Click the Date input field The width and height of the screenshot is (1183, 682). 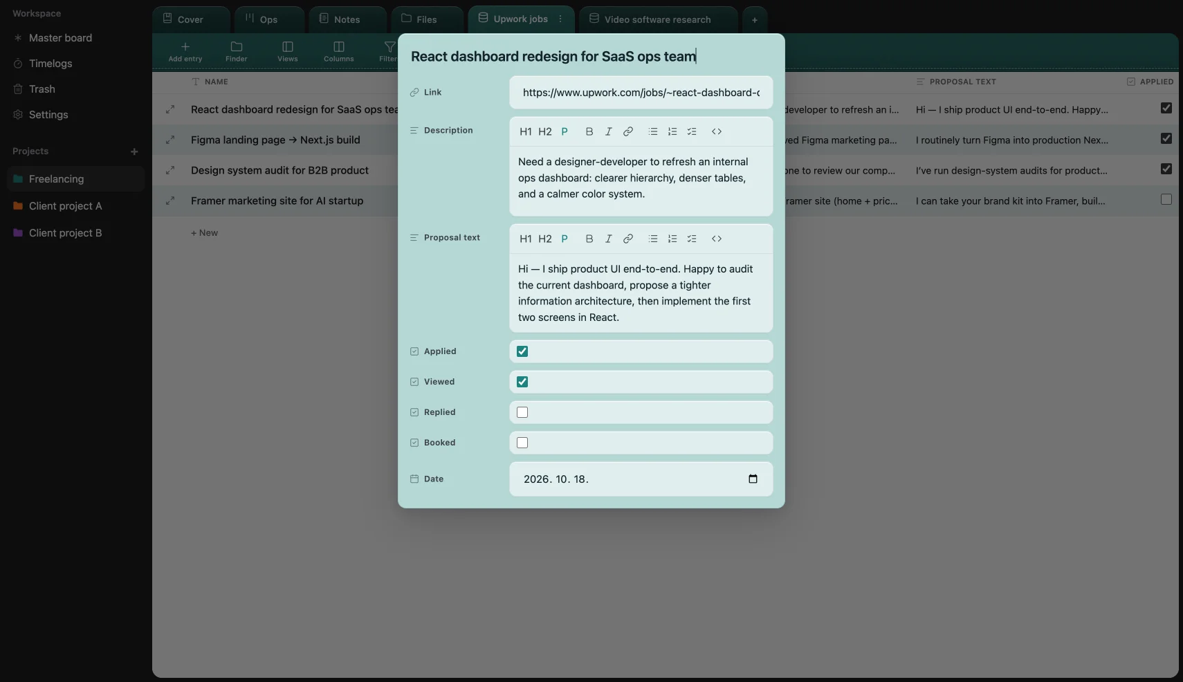tap(641, 479)
